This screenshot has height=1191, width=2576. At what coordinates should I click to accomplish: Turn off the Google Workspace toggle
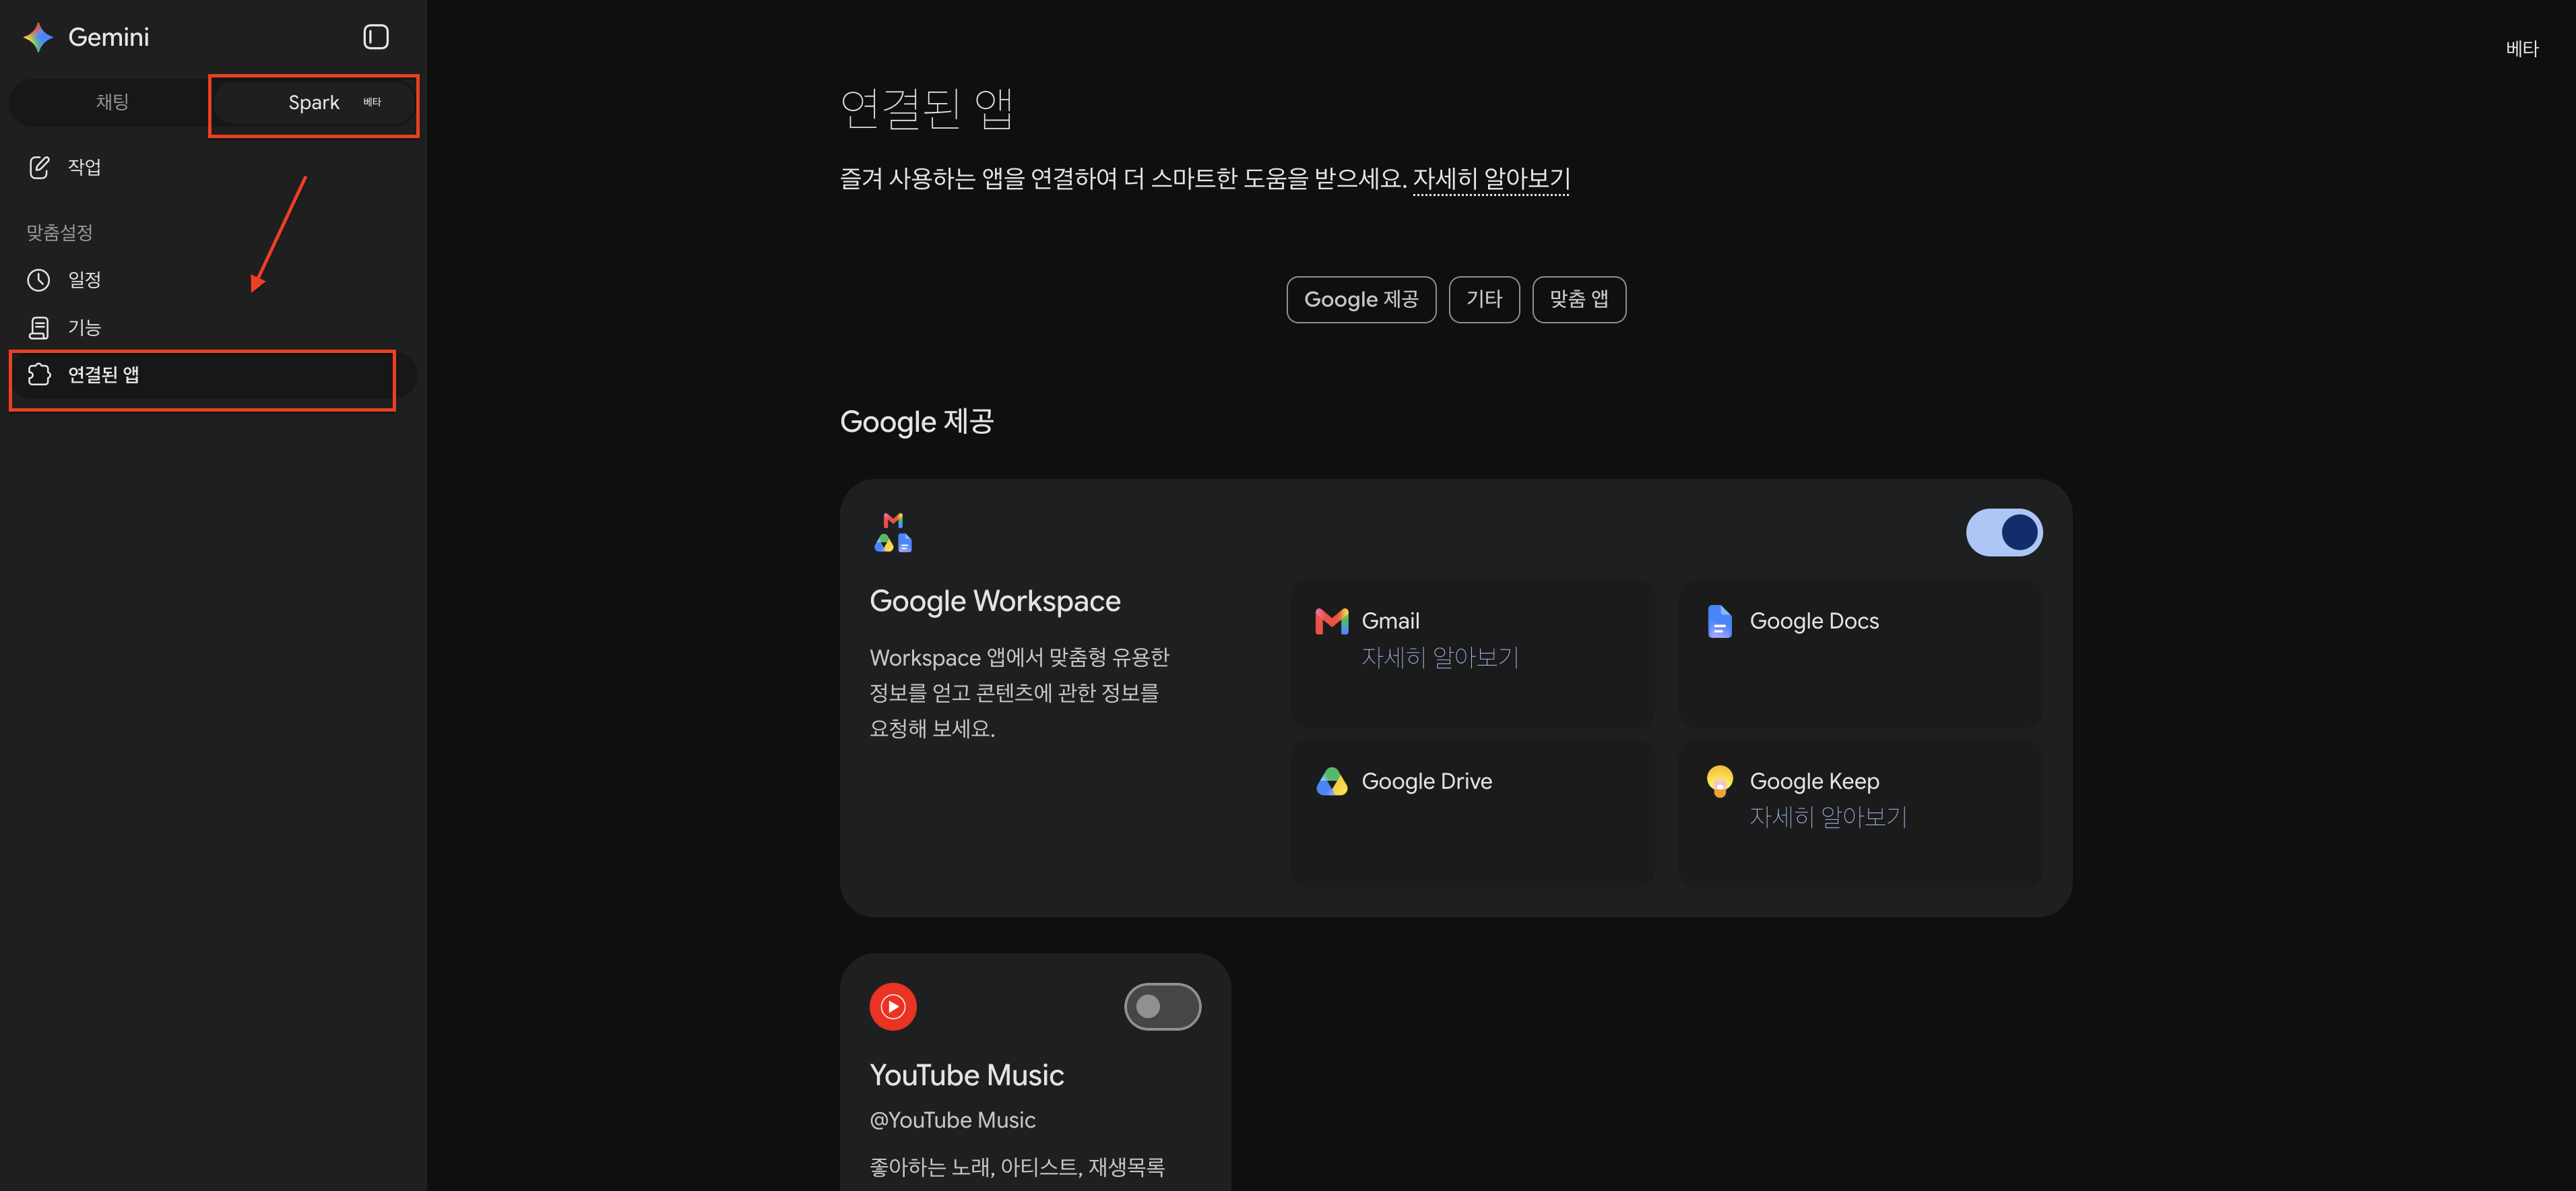pos(2004,532)
